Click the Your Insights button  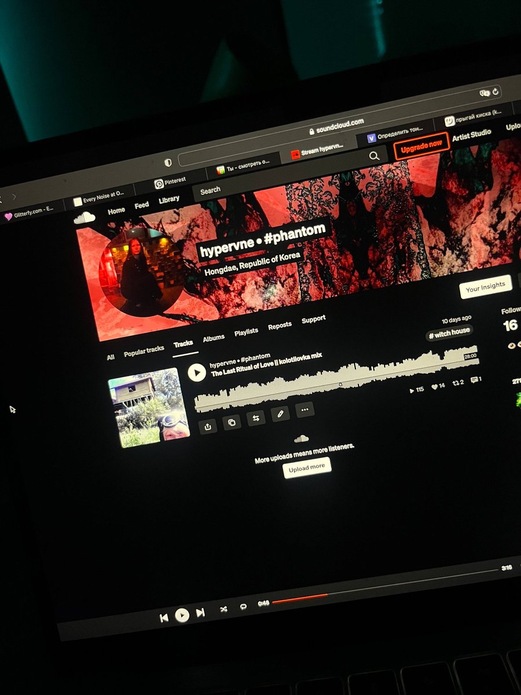pos(486,286)
